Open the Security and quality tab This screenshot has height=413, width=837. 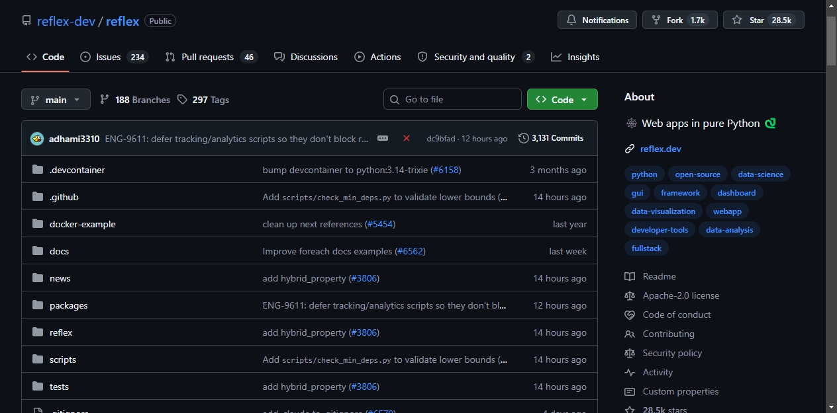tap(475, 57)
